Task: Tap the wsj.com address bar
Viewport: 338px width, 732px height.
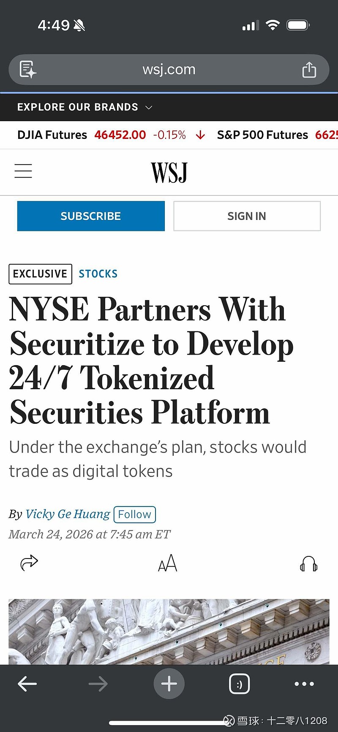Action: [x=169, y=70]
